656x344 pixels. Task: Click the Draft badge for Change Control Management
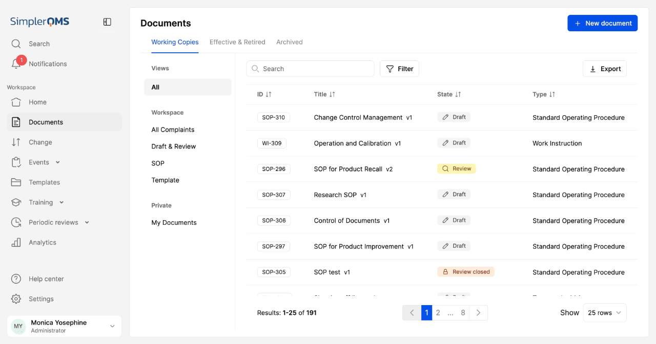454,117
